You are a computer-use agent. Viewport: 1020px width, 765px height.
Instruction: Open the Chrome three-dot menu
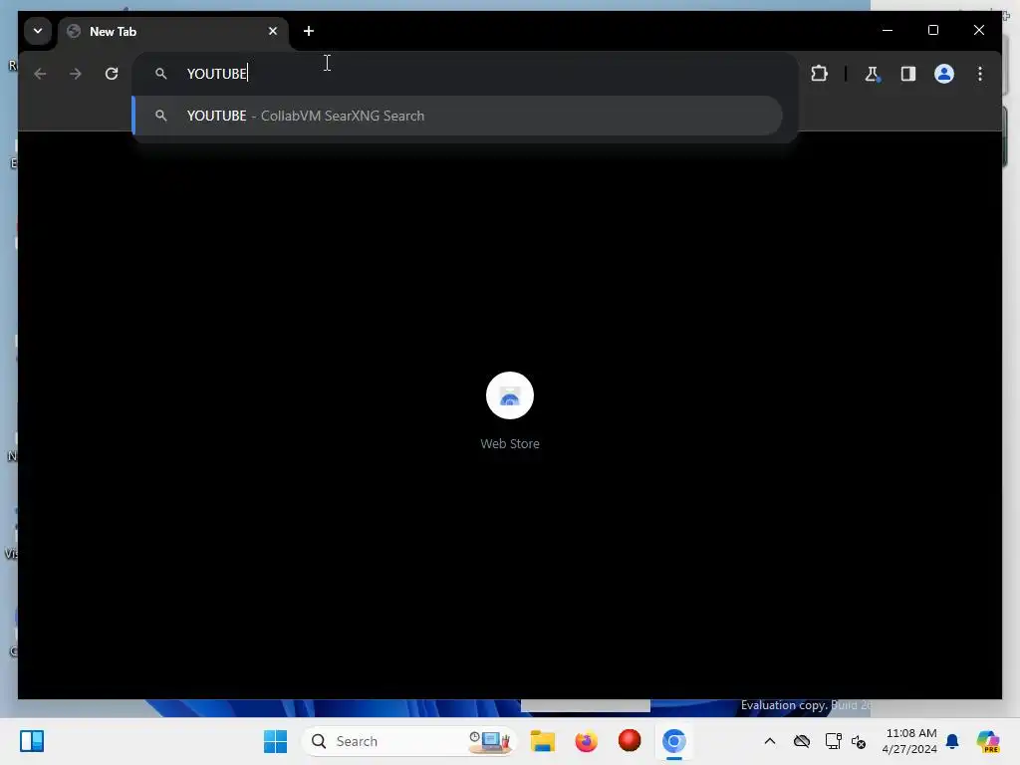click(x=980, y=74)
